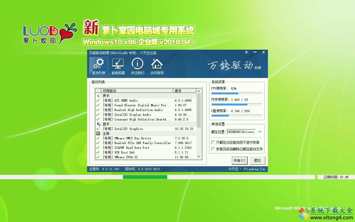Click the display icon beside 显卡

(98, 124)
